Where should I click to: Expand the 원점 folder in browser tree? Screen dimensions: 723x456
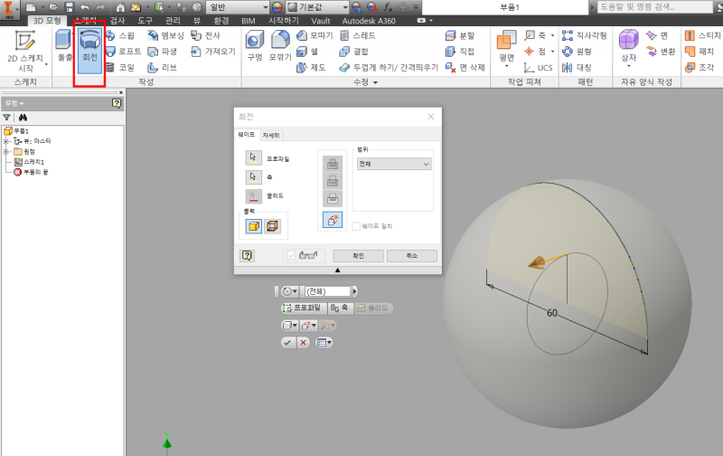(6, 151)
